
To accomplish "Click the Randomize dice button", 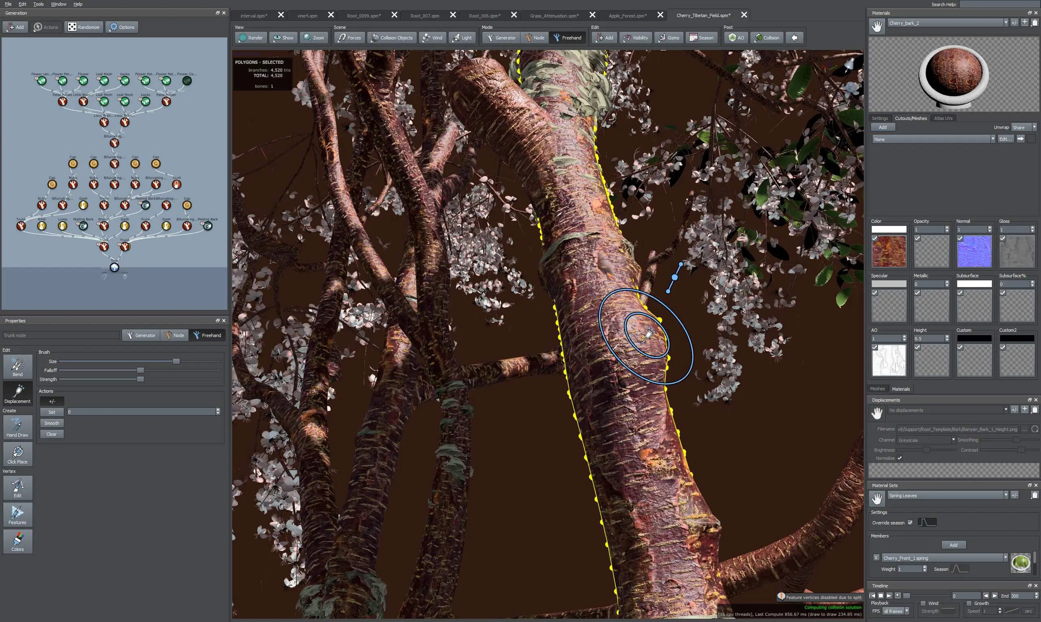I will 84,27.
